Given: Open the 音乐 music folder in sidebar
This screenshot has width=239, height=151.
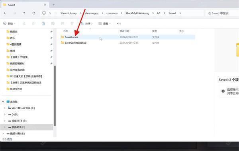Looking at the screenshot, I should point(12,38).
